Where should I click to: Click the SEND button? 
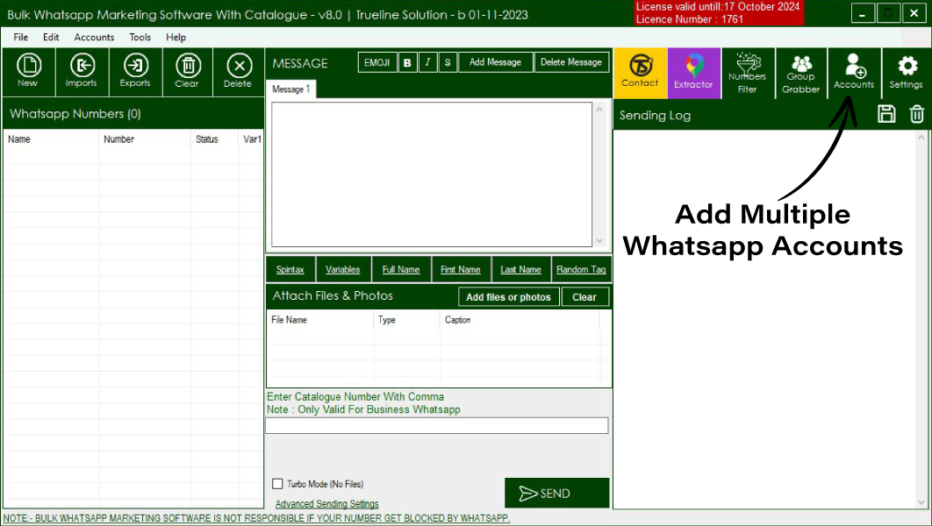[557, 493]
